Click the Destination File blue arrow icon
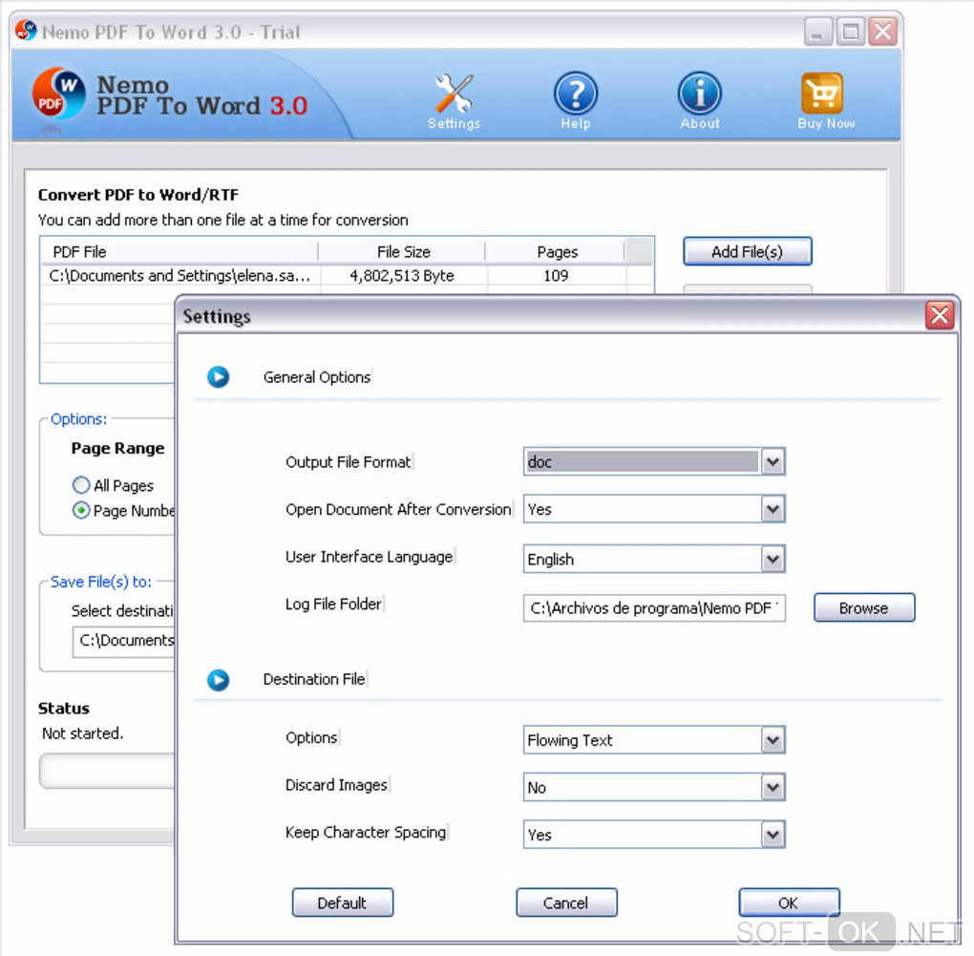 pyautogui.click(x=218, y=680)
